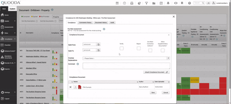Open the user profile icon
This screenshot has height=104, width=231.
tap(214, 3)
